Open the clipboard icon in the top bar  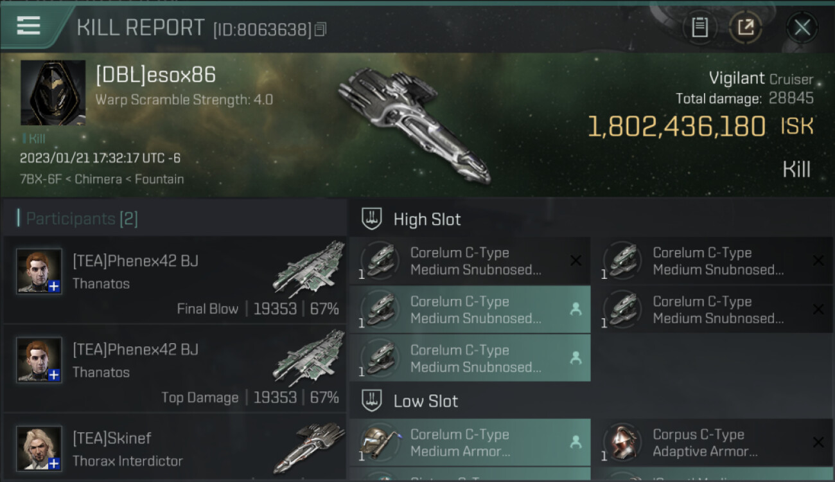point(699,28)
